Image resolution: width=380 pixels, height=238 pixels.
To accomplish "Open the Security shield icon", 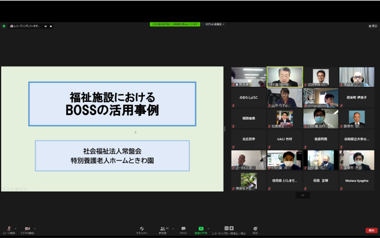I will point(142,228).
